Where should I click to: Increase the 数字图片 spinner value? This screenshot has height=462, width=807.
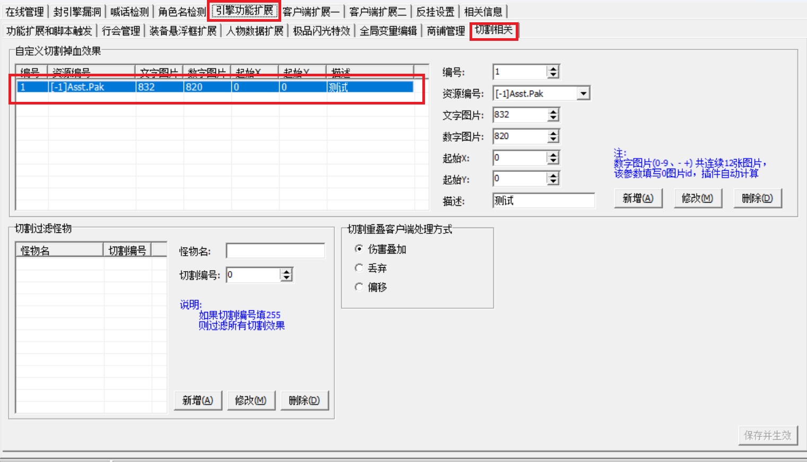pos(553,133)
